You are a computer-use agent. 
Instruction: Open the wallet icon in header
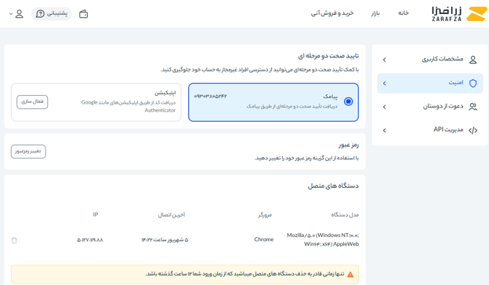(84, 14)
